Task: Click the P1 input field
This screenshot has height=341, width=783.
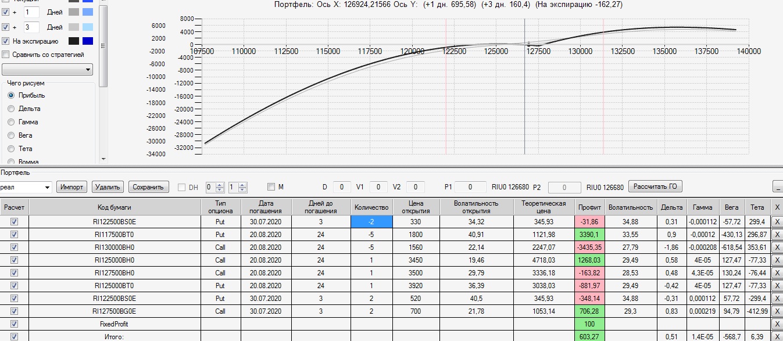Action: click(470, 187)
